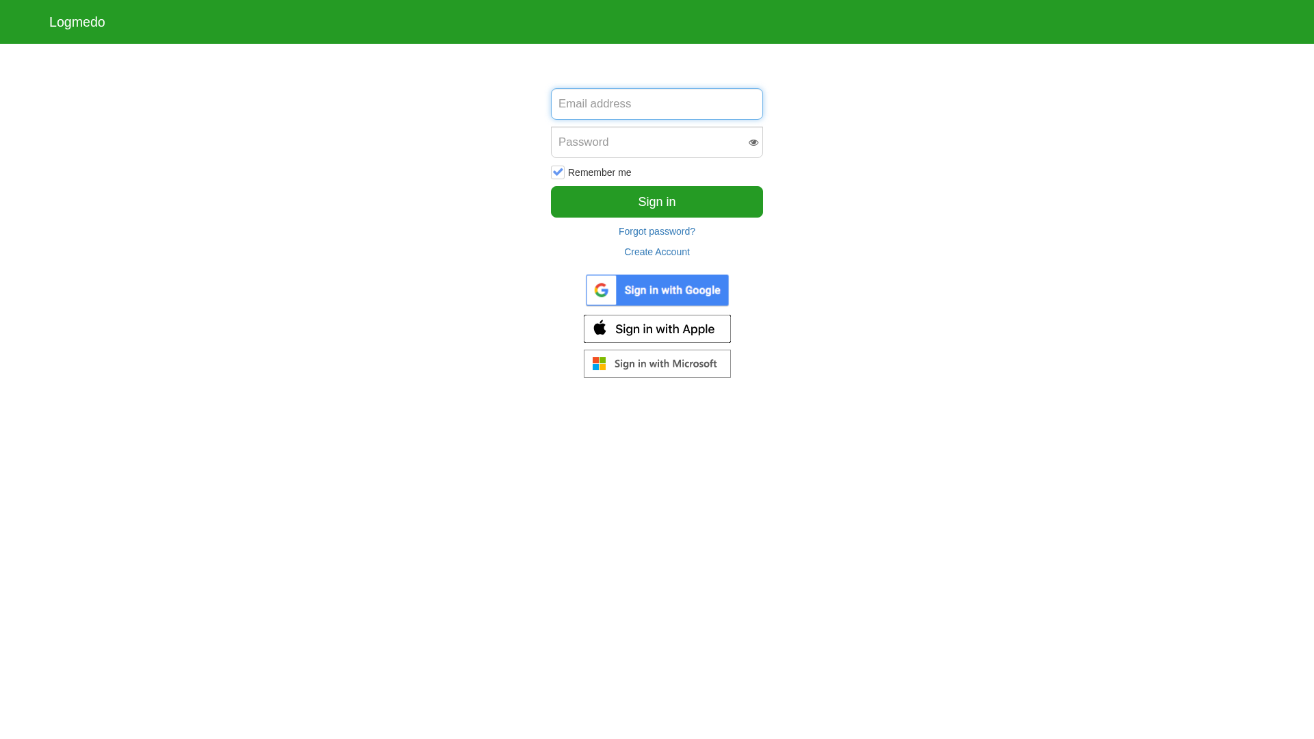The width and height of the screenshot is (1314, 739).
Task: Choose Sign in with Microsoft
Action: tap(657, 363)
